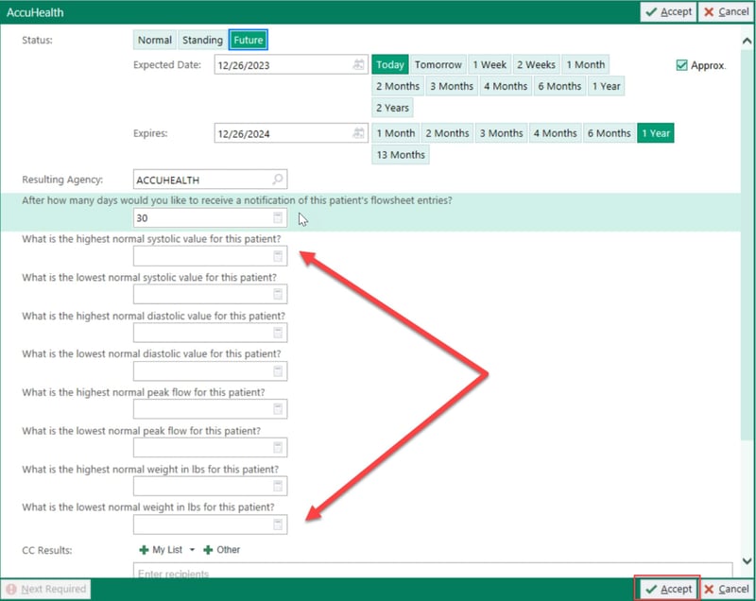Click the Accept checkmark at top right
This screenshot has height=601, width=756.
[x=667, y=11]
